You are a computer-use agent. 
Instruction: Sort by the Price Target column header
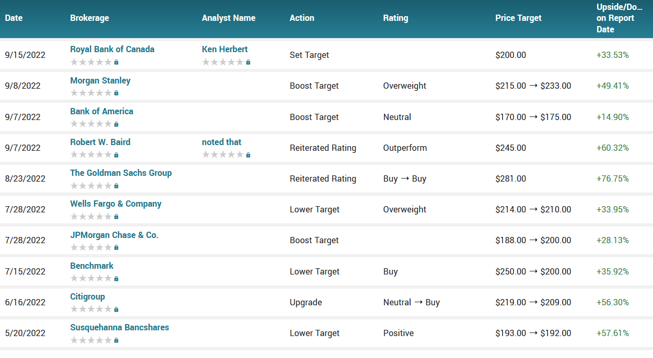click(518, 18)
